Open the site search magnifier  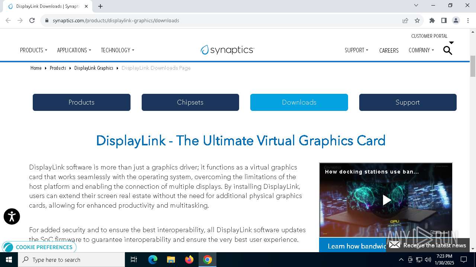[448, 50]
